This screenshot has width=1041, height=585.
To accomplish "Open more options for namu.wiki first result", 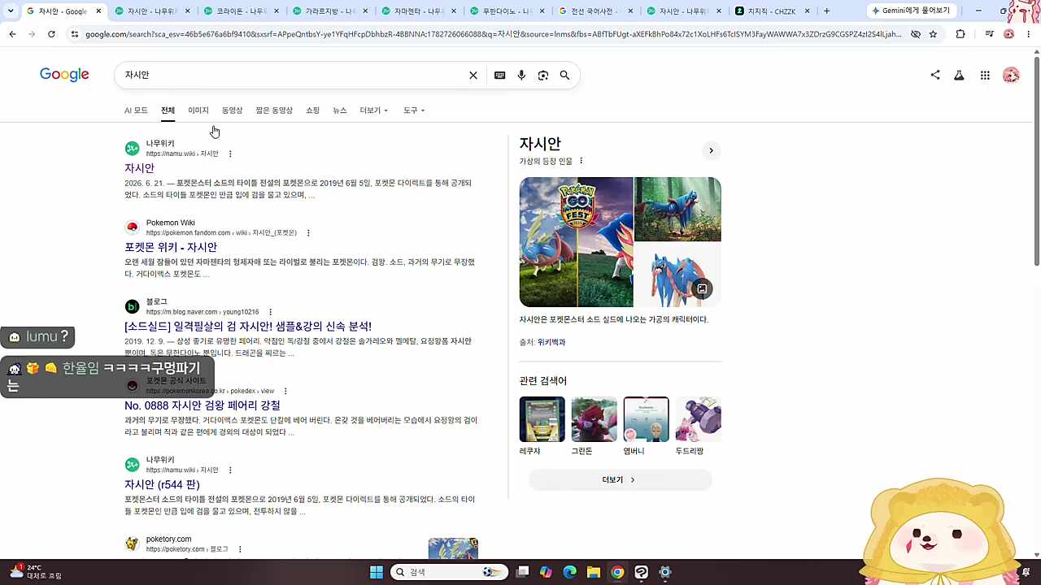I will 230,154.
